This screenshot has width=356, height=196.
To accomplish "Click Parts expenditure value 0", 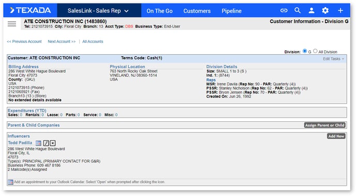I will 78,115.
